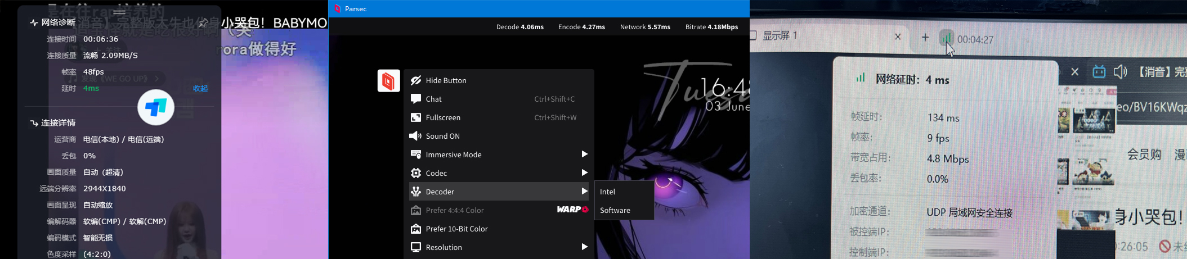The height and width of the screenshot is (259, 1187).
Task: Click the 自动 (超清) picture quality value
Action: click(x=103, y=172)
